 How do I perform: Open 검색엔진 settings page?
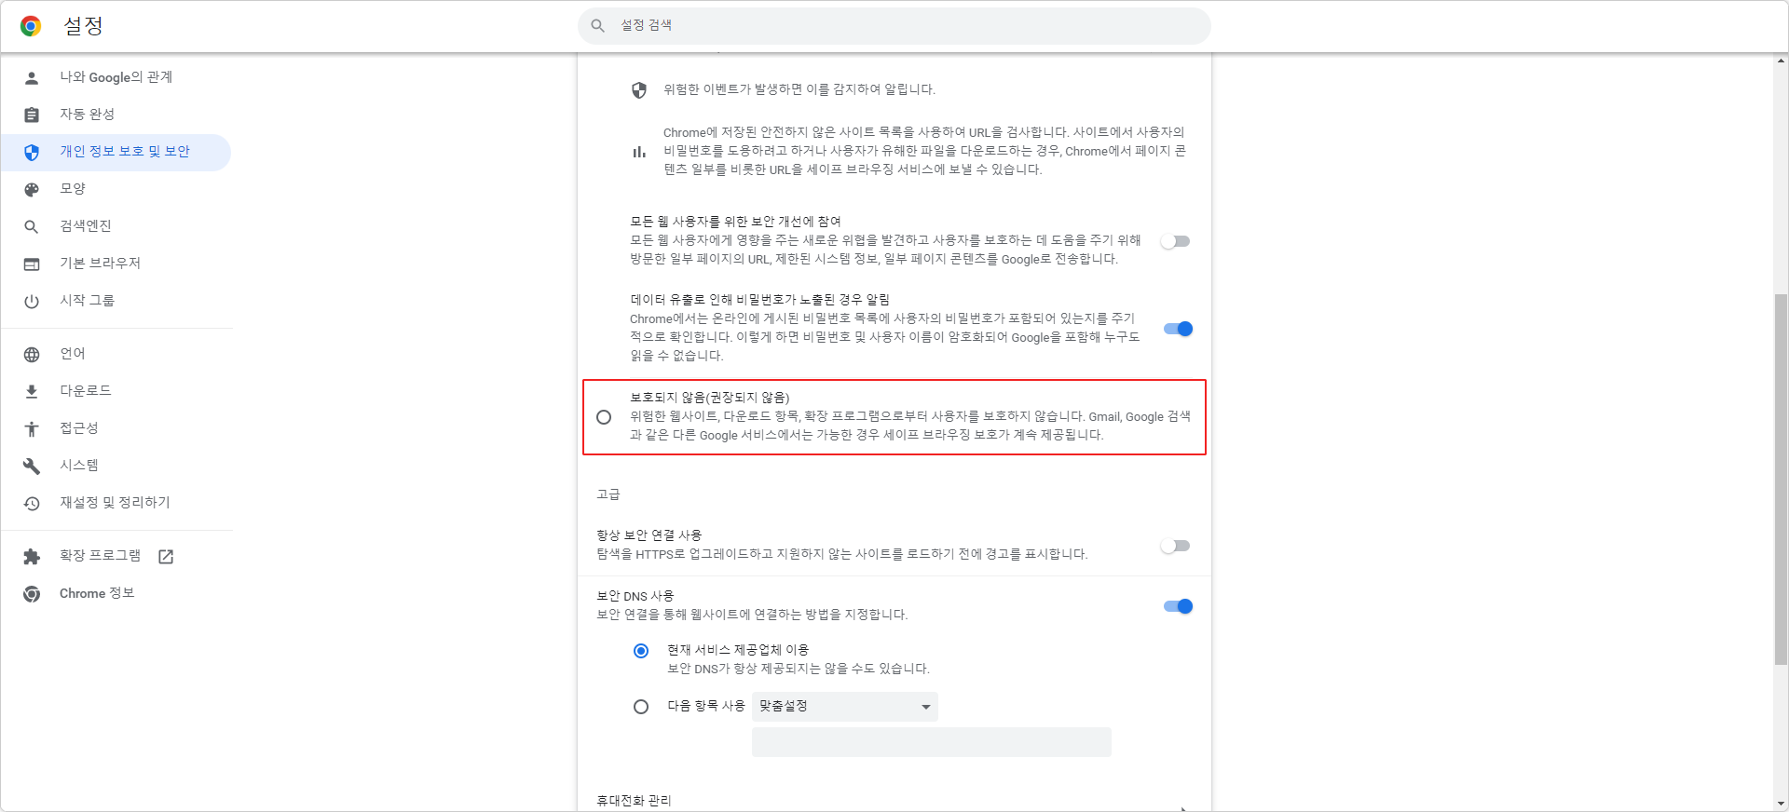coord(116,226)
